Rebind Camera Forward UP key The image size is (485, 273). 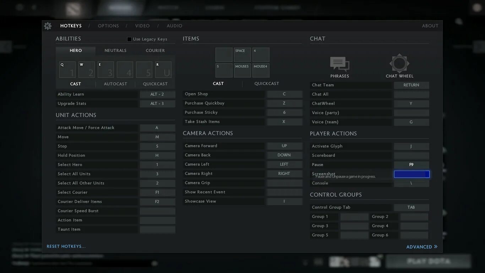[284, 146]
